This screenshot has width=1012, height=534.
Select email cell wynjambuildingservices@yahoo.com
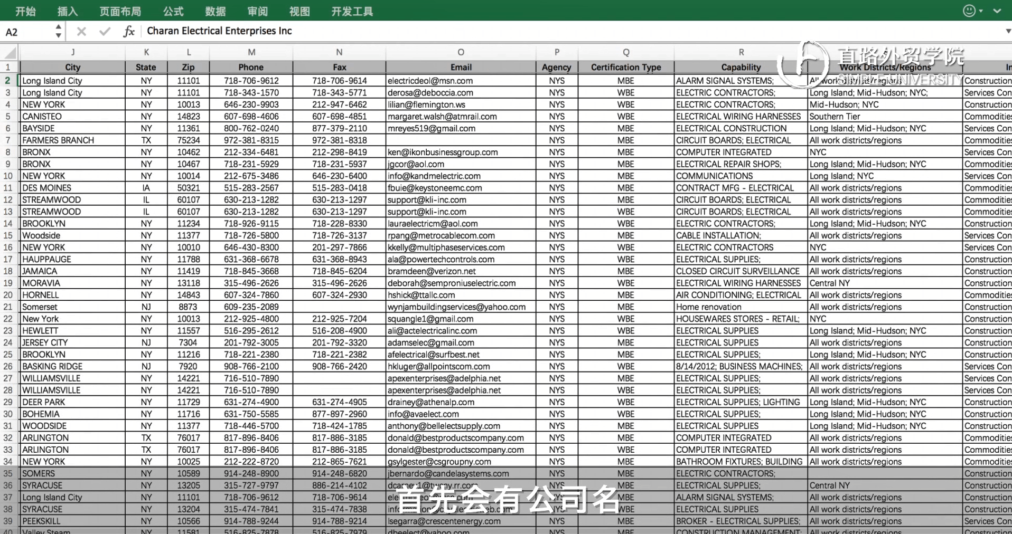(x=461, y=307)
